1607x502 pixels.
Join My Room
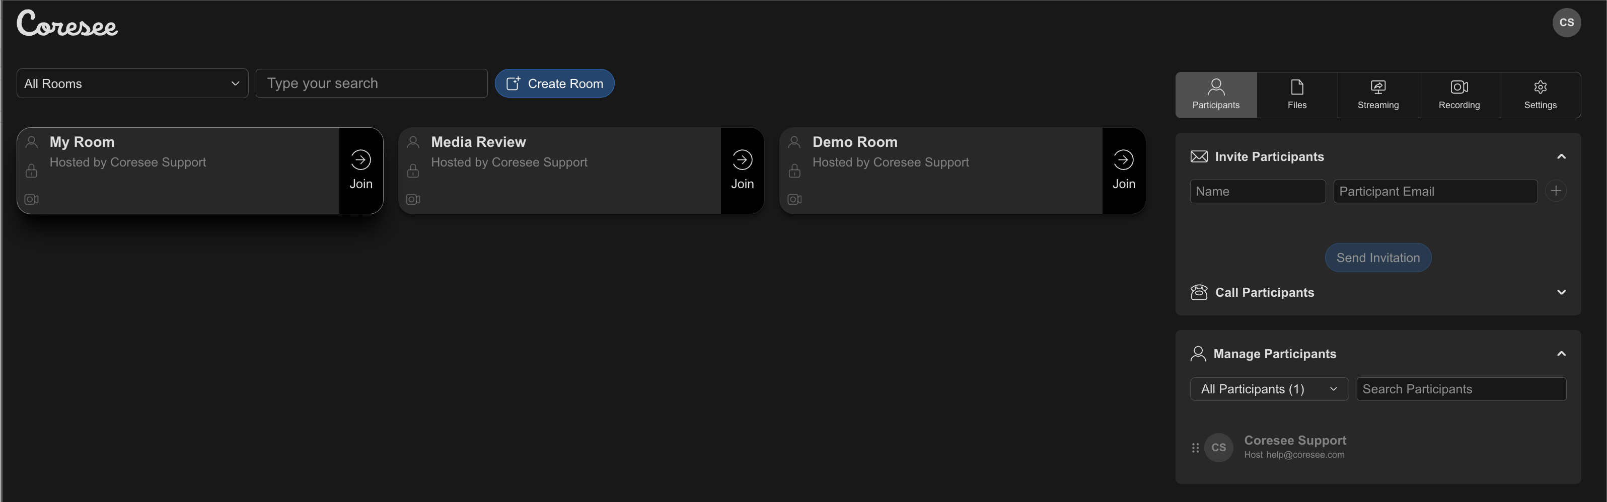pyautogui.click(x=360, y=171)
